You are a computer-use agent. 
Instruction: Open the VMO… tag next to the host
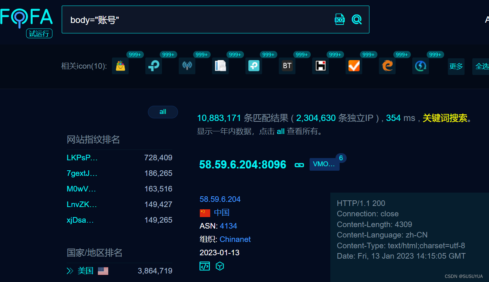pyautogui.click(x=324, y=164)
